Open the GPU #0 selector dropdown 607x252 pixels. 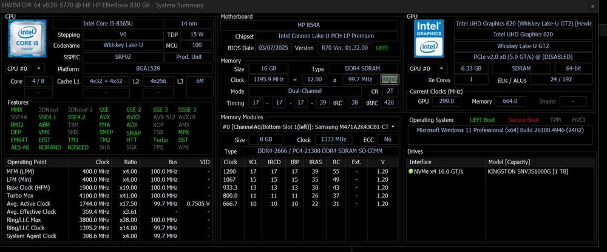pyautogui.click(x=428, y=69)
